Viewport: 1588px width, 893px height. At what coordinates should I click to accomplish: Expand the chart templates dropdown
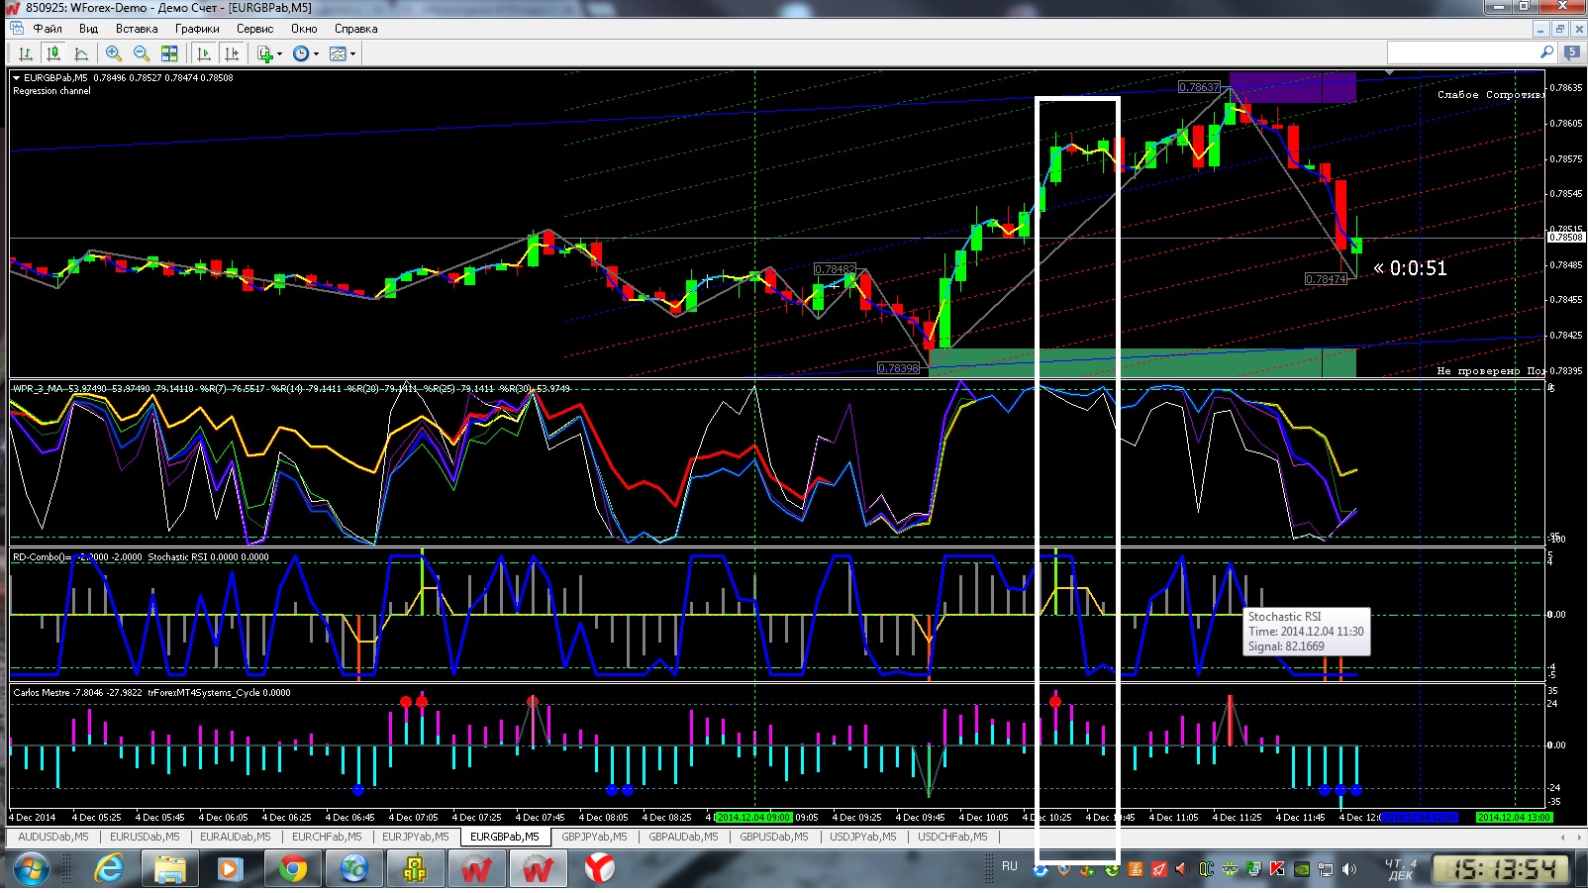click(x=343, y=53)
